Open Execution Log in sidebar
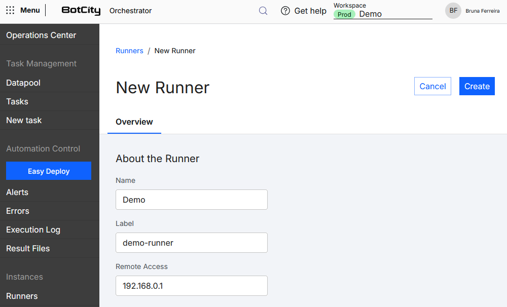Viewport: 507px width, 307px height. (50, 230)
